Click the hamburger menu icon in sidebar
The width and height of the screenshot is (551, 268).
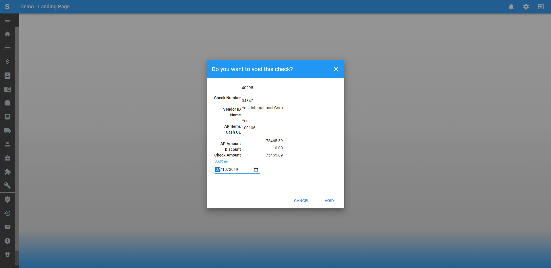pyautogui.click(x=7, y=20)
